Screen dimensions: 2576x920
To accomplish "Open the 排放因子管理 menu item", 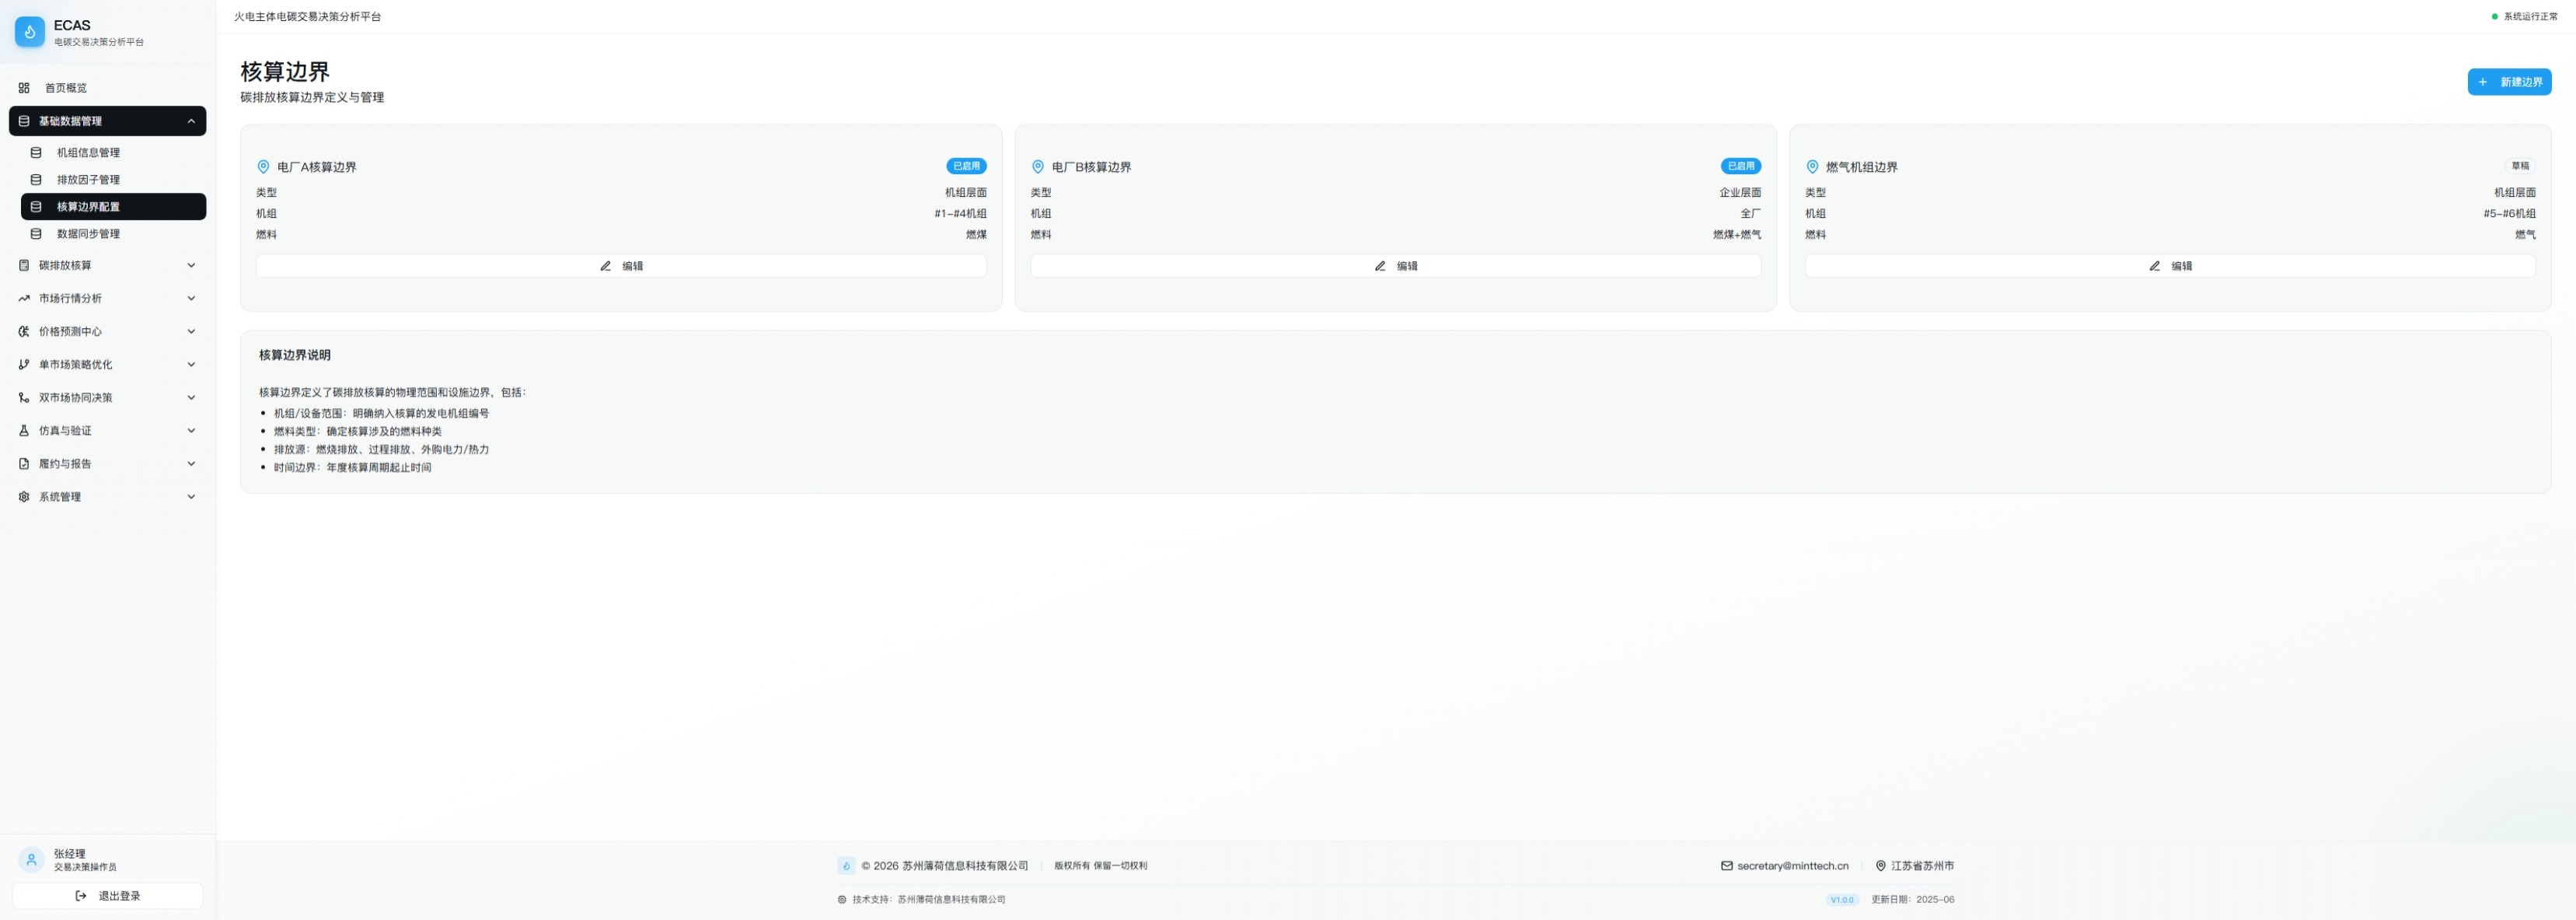I will tap(88, 180).
